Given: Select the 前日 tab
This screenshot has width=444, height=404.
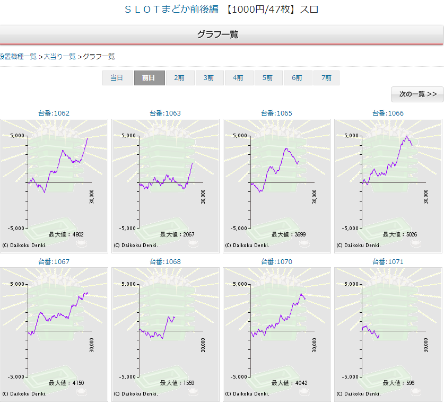Looking at the screenshot, I should (149, 78).
